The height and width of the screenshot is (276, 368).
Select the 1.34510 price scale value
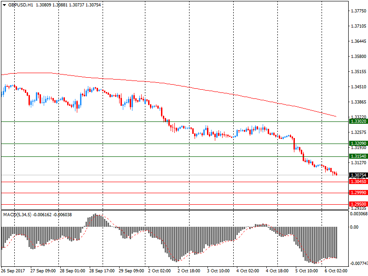358,87
